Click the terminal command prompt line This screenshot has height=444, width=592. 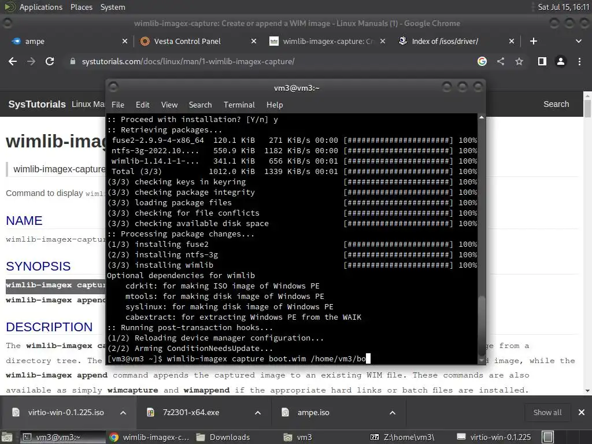coord(239,358)
